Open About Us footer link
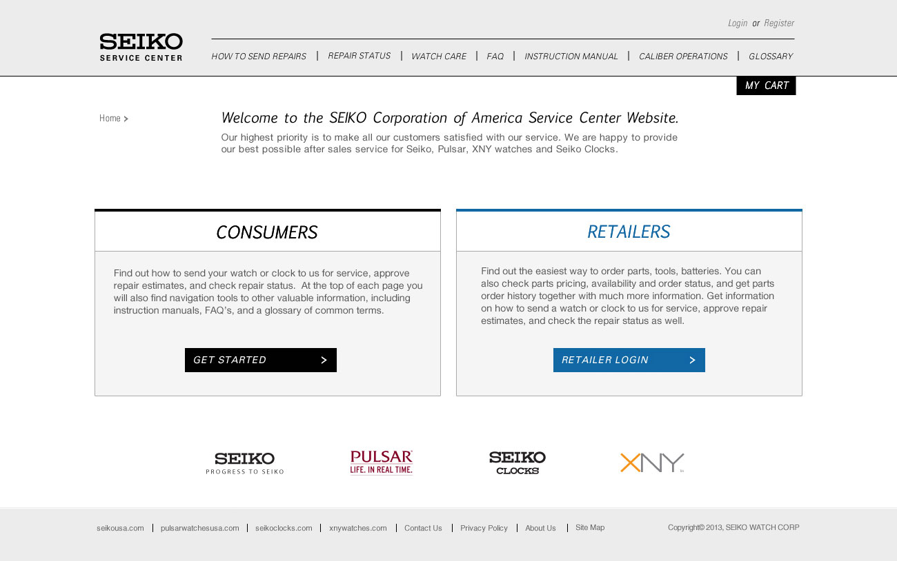897x561 pixels. click(x=540, y=528)
